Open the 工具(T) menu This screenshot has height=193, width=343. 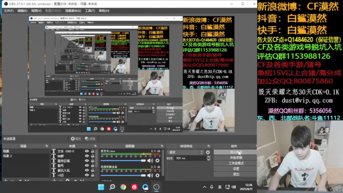[90, 11]
